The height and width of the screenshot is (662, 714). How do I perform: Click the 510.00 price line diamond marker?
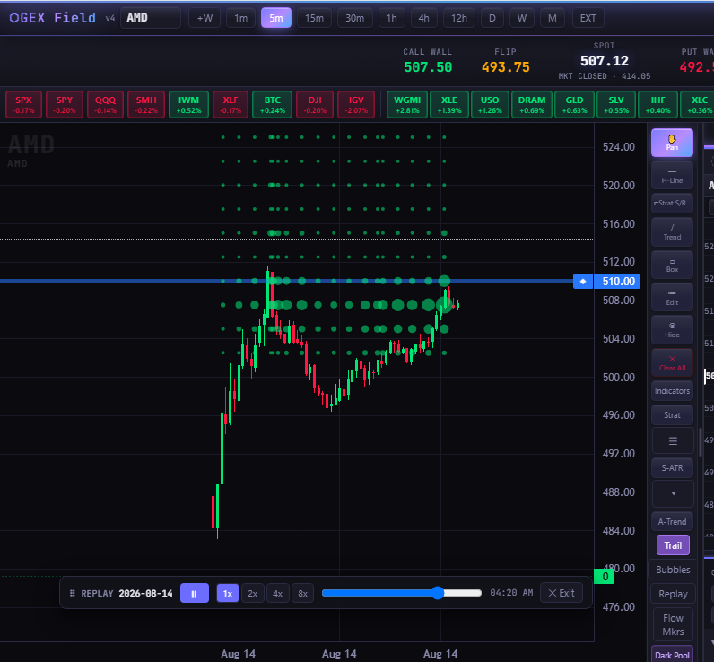click(x=583, y=282)
